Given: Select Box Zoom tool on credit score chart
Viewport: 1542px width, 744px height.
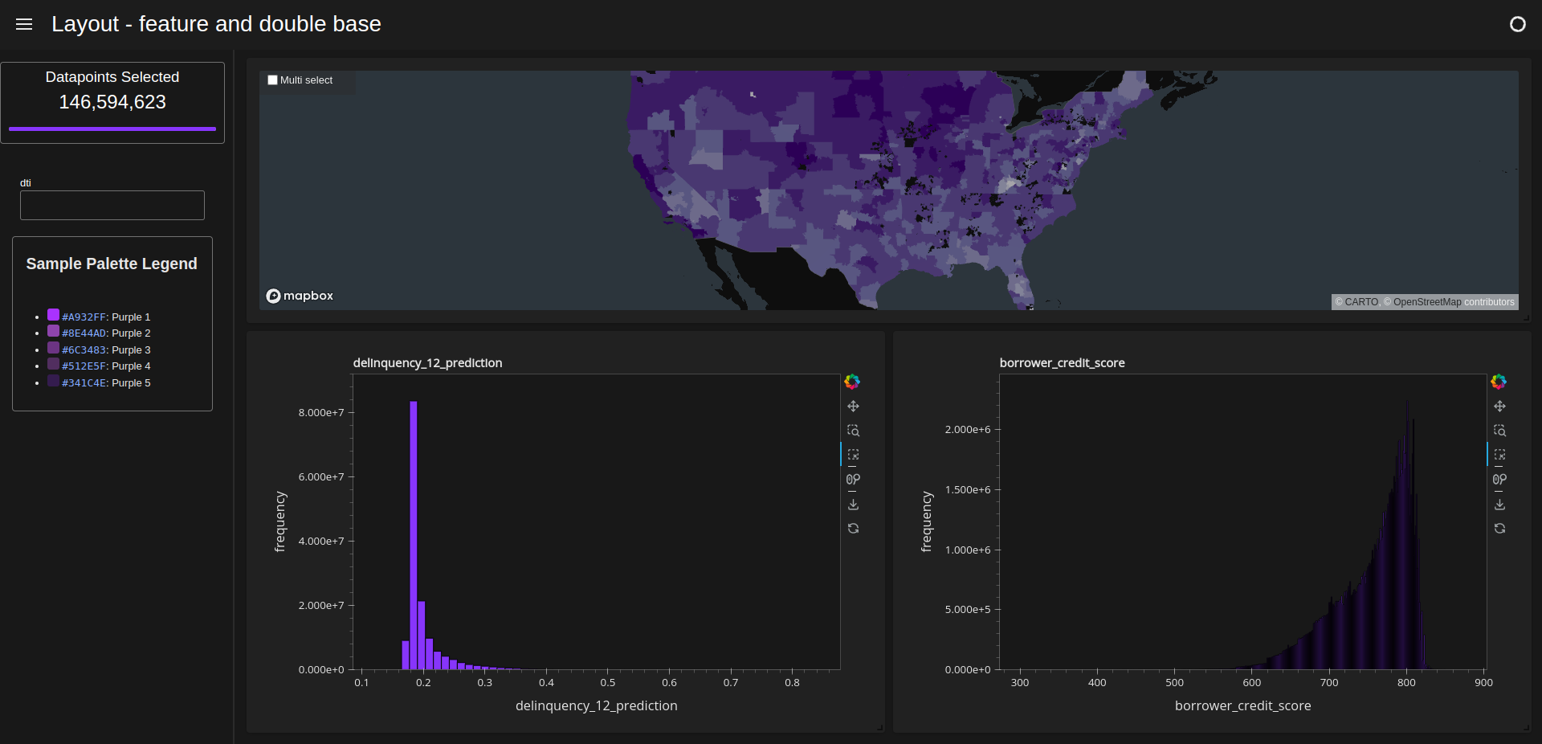Looking at the screenshot, I should tap(1499, 431).
